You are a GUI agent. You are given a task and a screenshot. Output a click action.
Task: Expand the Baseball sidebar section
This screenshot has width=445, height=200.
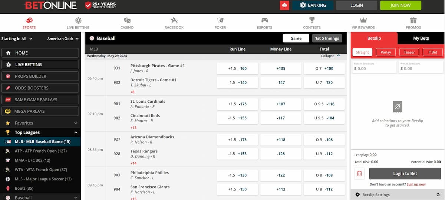76,198
